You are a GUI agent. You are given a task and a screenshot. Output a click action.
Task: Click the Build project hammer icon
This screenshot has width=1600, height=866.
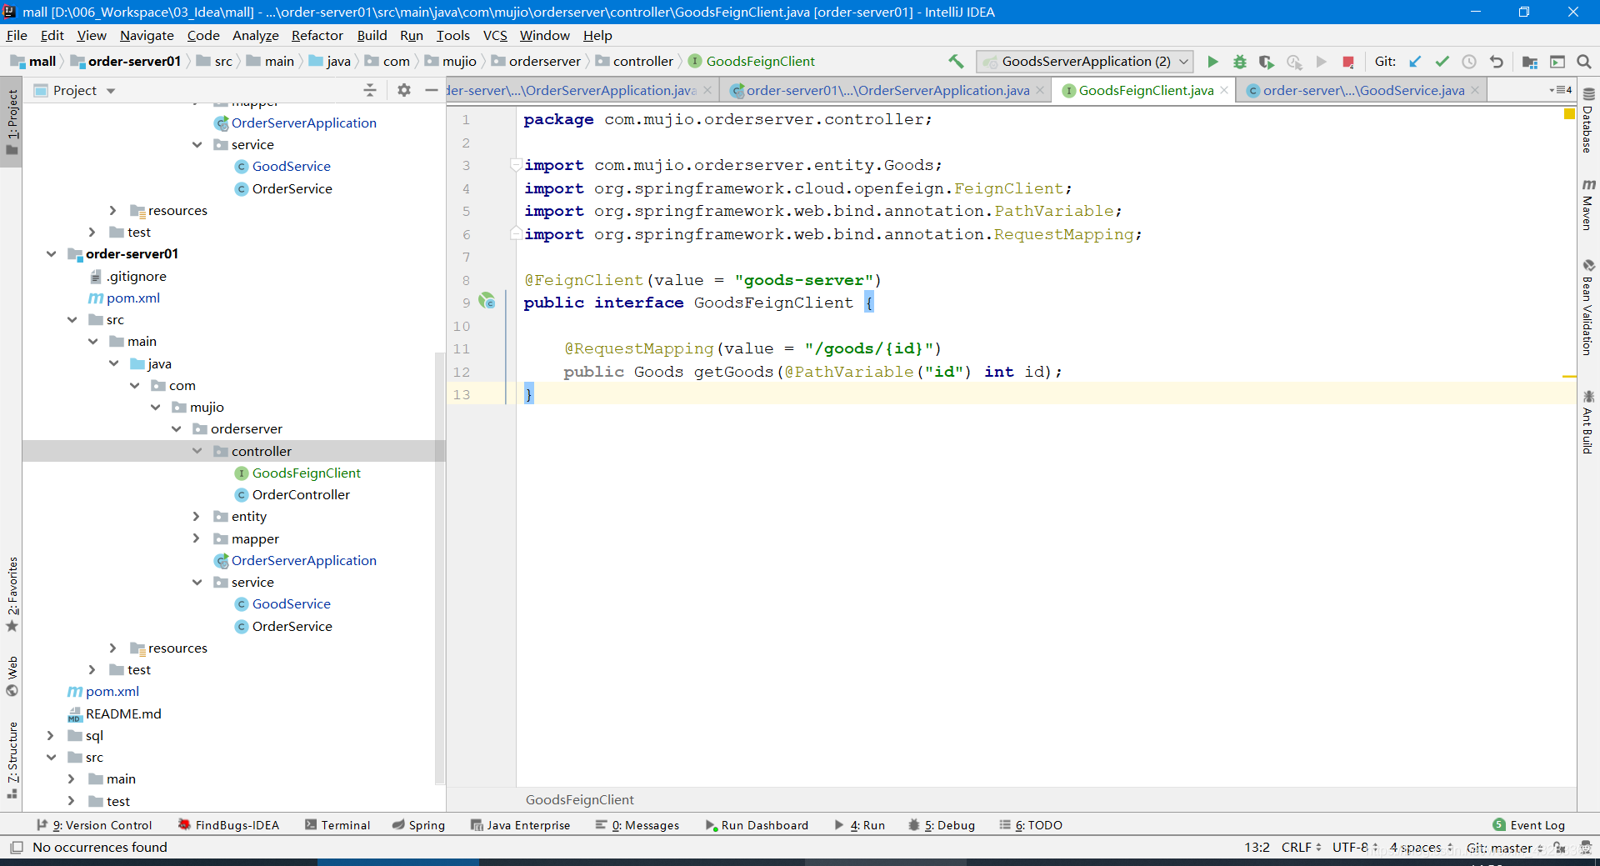coord(956,62)
